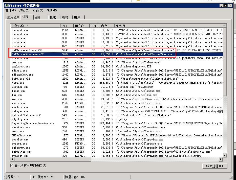Click the horizontal scrollbar right arrow

click(221, 159)
